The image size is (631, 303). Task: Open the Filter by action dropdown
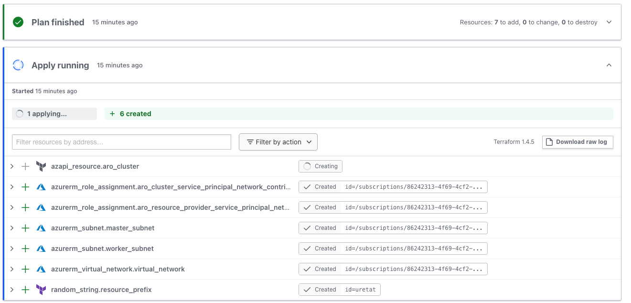(x=278, y=141)
